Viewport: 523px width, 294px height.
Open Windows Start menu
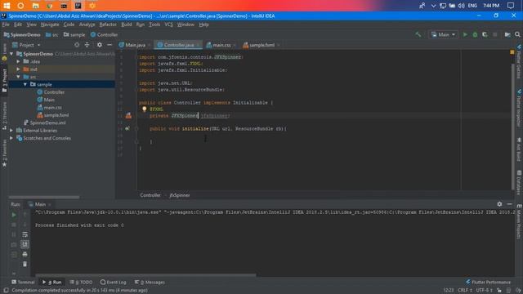coord(7,6)
